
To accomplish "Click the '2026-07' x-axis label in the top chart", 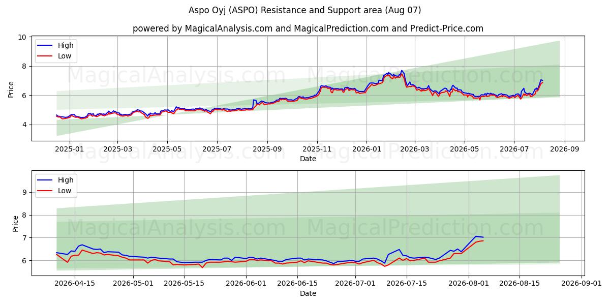I will [x=514, y=149].
